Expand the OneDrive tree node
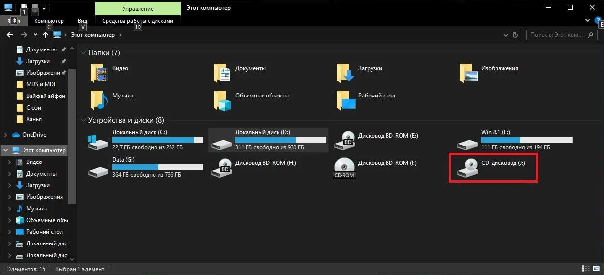Screen dimensions: 604x275 5,135
